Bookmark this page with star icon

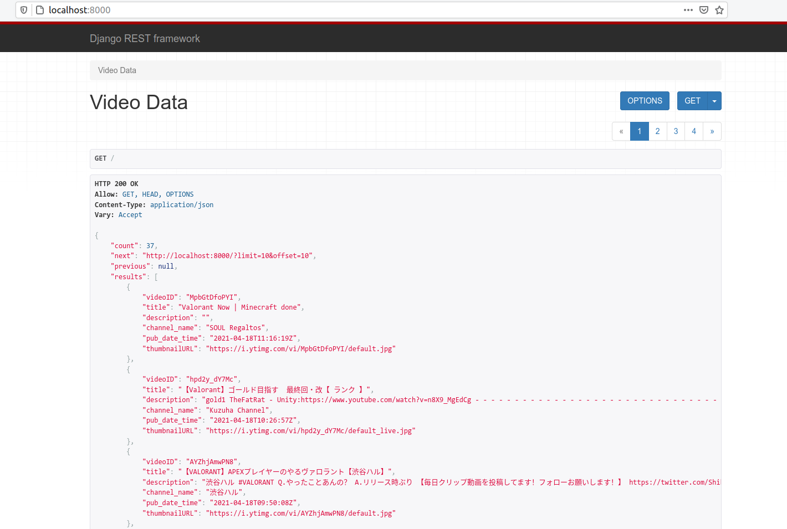pyautogui.click(x=719, y=10)
